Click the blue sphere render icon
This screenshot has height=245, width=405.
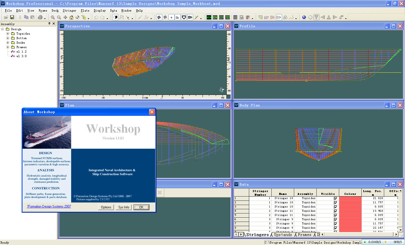tap(304, 17)
